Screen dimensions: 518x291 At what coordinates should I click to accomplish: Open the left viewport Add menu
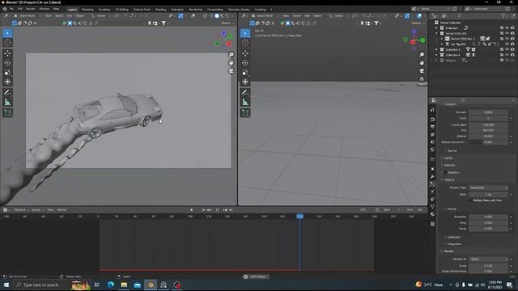tap(70, 16)
